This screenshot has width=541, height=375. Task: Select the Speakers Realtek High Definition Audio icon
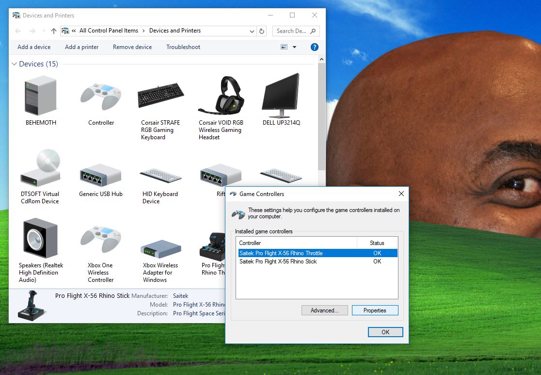[x=40, y=239]
